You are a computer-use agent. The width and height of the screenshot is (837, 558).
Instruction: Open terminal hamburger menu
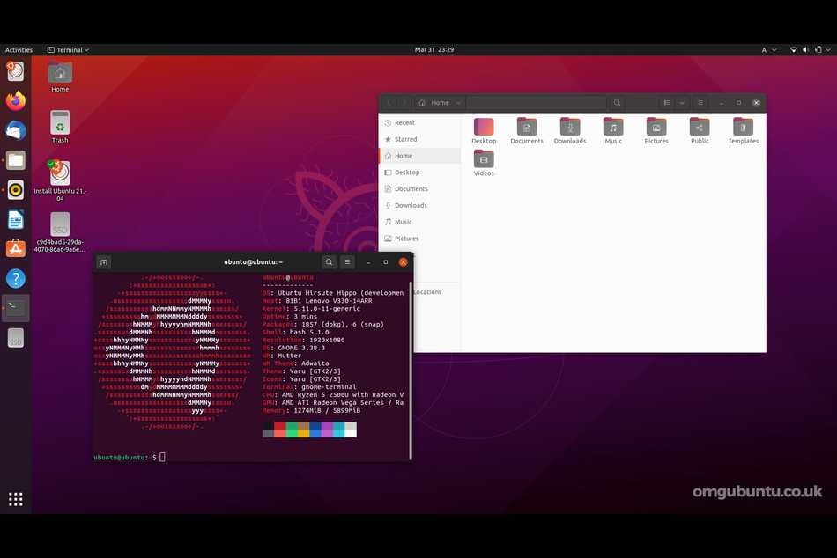coord(348,262)
